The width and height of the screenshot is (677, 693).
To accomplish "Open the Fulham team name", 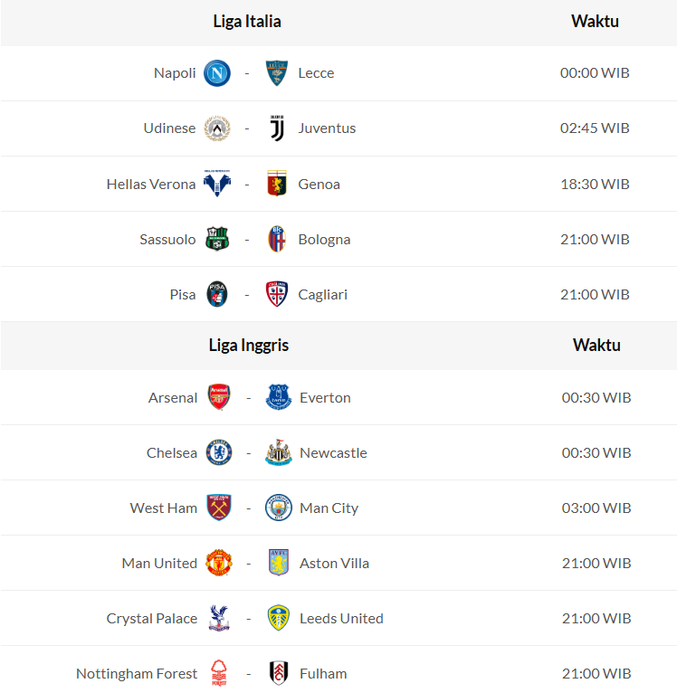I will point(323,674).
